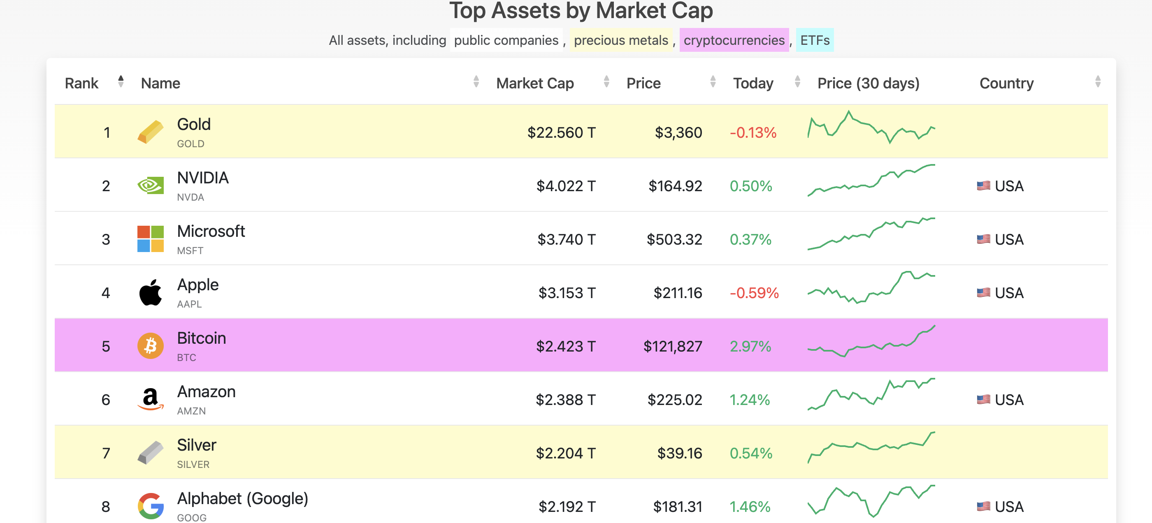Sort using Country column arrows
This screenshot has height=523, width=1152.
[1098, 81]
